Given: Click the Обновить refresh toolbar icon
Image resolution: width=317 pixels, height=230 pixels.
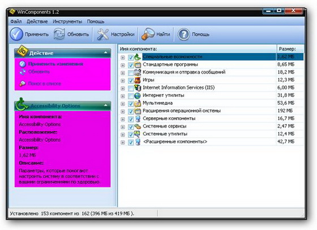Looking at the screenshot, I should click(59, 34).
